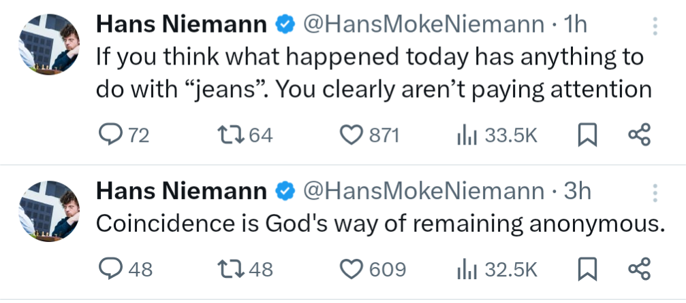Reply to the "jeans" tweet

(x=109, y=136)
